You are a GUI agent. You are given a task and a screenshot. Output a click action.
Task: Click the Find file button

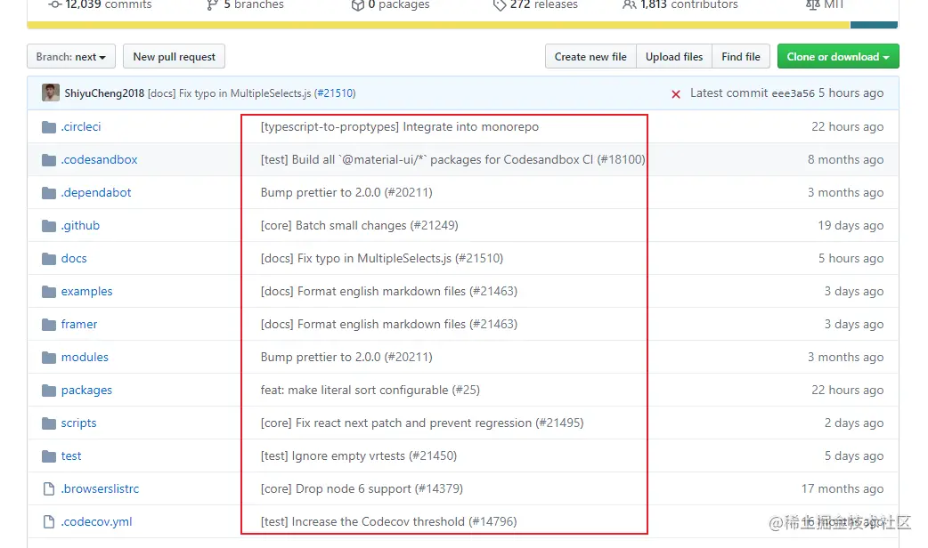[741, 57]
